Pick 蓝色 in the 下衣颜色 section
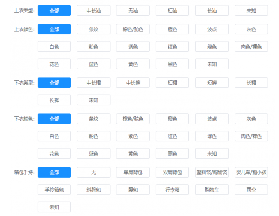Viewport: 279px width, 216px height. 93,154
